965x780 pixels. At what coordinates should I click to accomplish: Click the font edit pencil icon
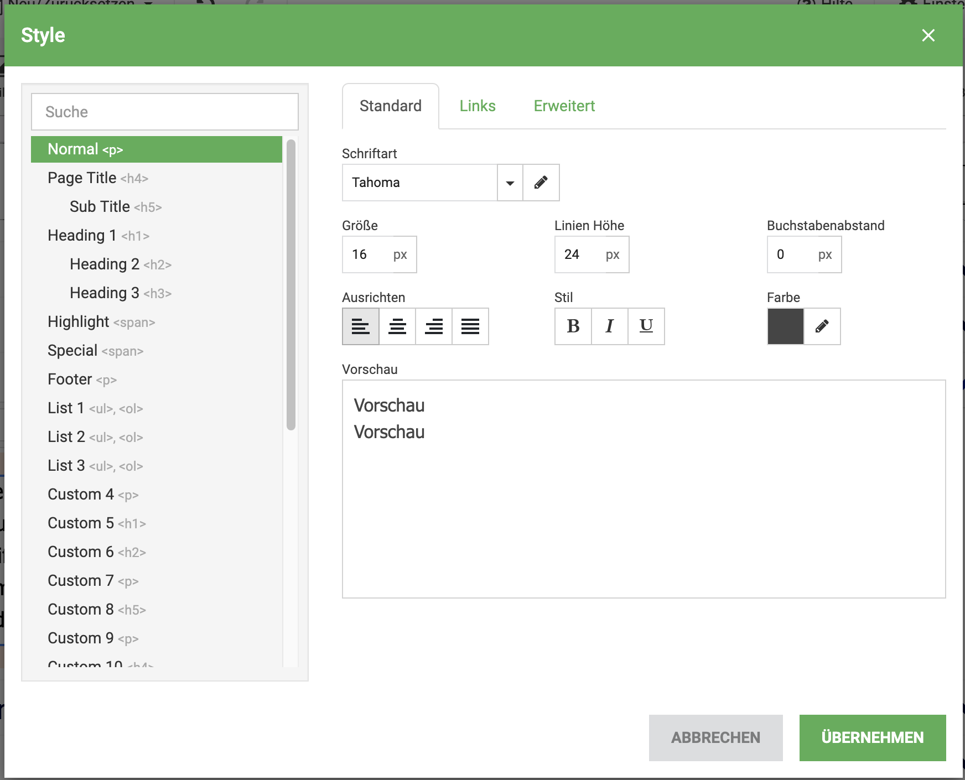click(541, 183)
